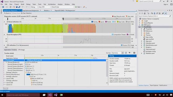173x97 pixels.
Task: Open Task View on Windows taskbar
Action: point(44,95)
